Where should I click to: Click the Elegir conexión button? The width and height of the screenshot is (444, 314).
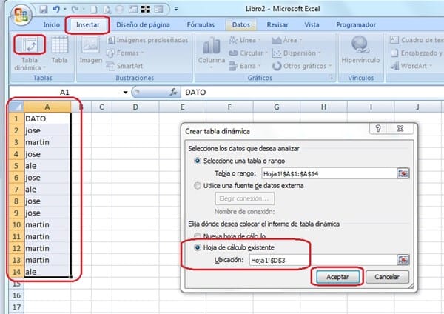tap(245, 198)
